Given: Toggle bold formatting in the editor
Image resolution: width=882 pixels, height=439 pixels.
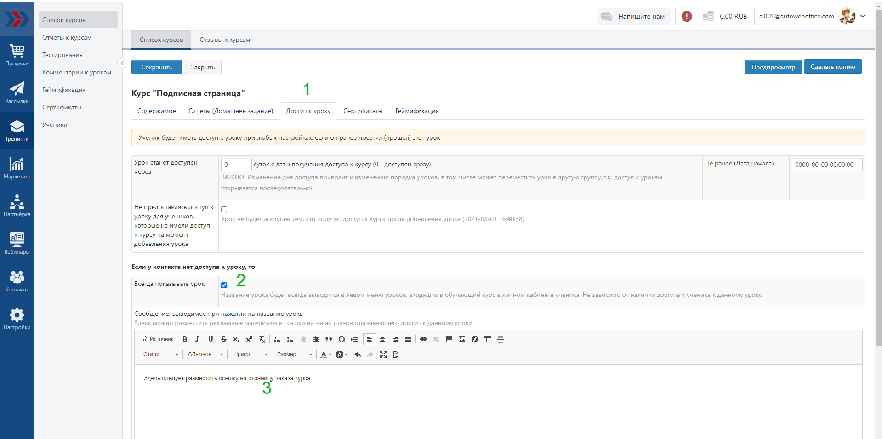Looking at the screenshot, I should (x=185, y=339).
